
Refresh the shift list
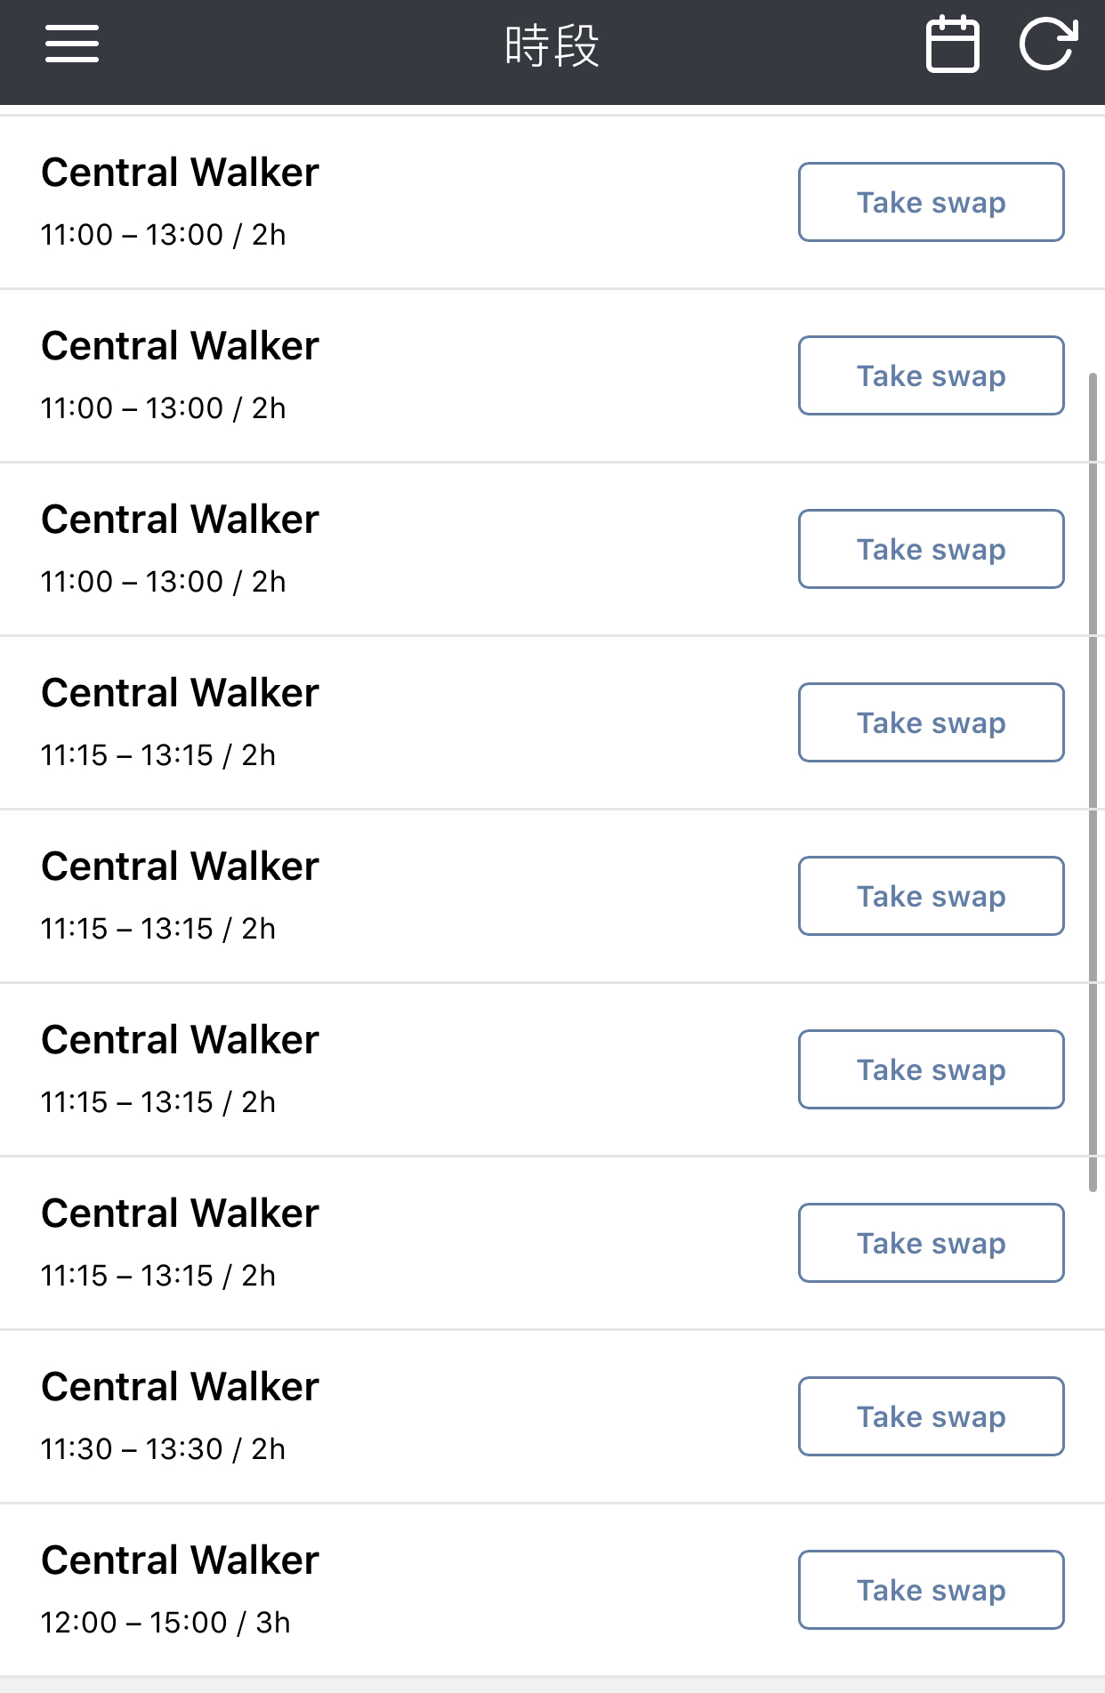pyautogui.click(x=1048, y=44)
